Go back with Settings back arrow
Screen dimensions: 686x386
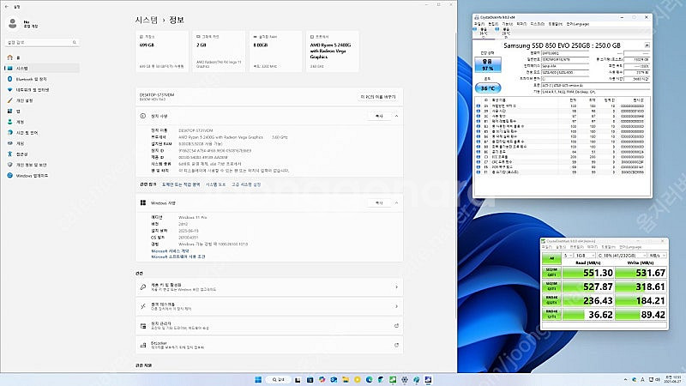click(x=6, y=7)
